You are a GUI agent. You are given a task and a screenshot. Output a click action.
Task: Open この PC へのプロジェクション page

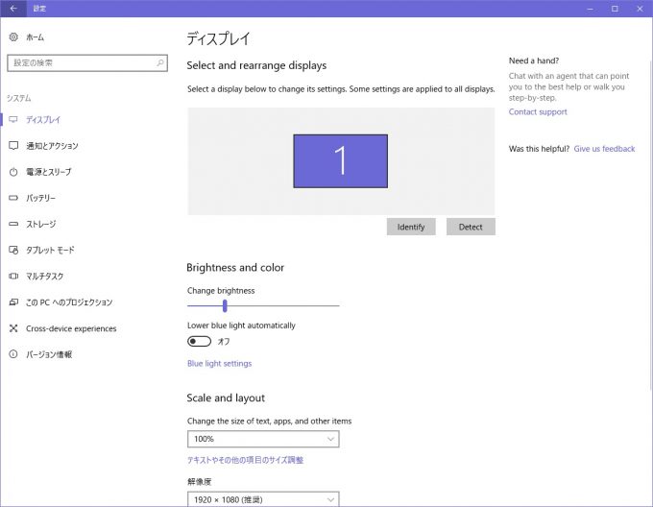(x=69, y=302)
